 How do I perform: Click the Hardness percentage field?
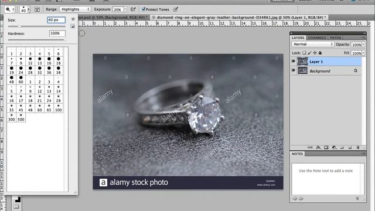click(57, 33)
